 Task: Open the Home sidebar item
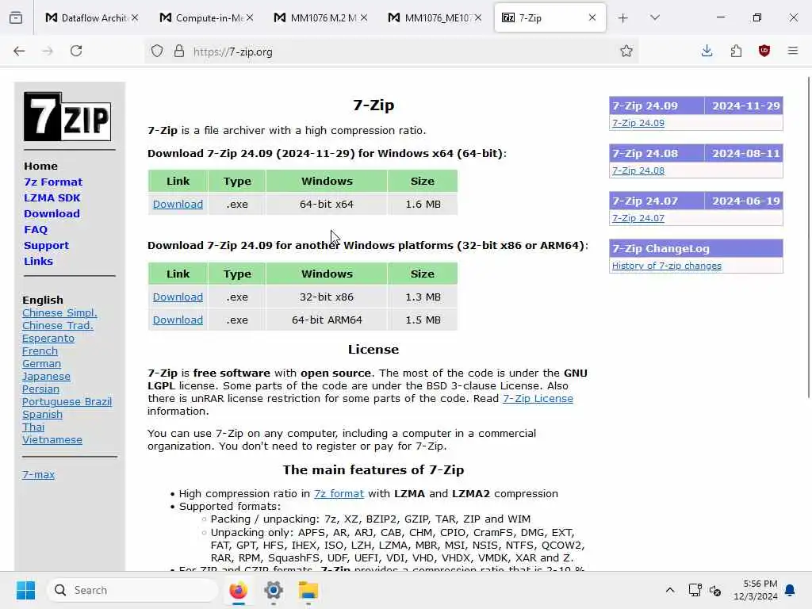40,167
